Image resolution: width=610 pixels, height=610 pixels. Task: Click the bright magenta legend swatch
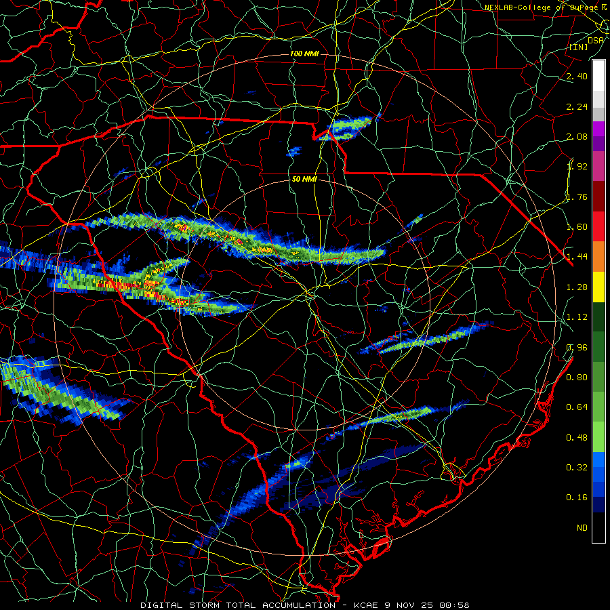pos(598,128)
